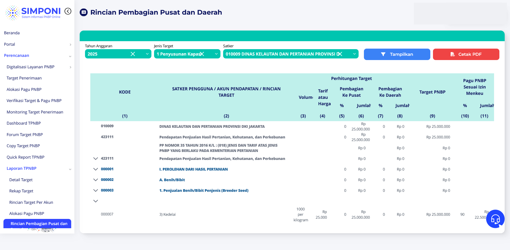Clear the selected Satker value
This screenshot has width=510, height=250.
pos(340,54)
